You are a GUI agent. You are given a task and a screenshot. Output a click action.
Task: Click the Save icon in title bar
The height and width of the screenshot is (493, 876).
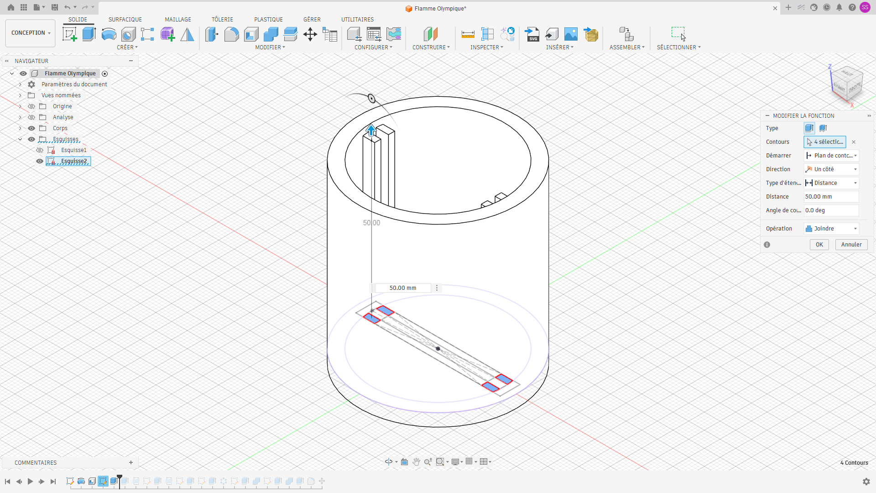[55, 7]
